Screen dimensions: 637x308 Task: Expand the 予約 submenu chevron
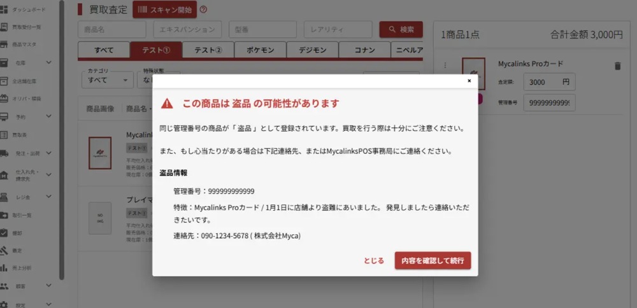[49, 116]
